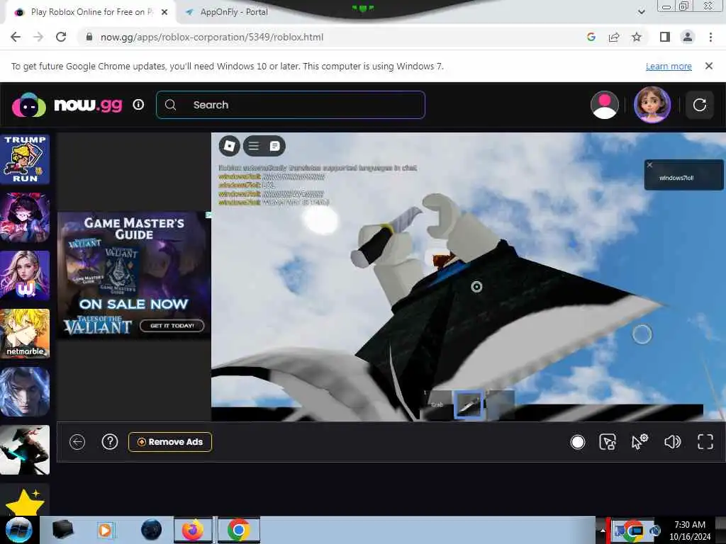This screenshot has height=544, width=726.
Task: Enter fullscreen with the corners icon
Action: 705,442
